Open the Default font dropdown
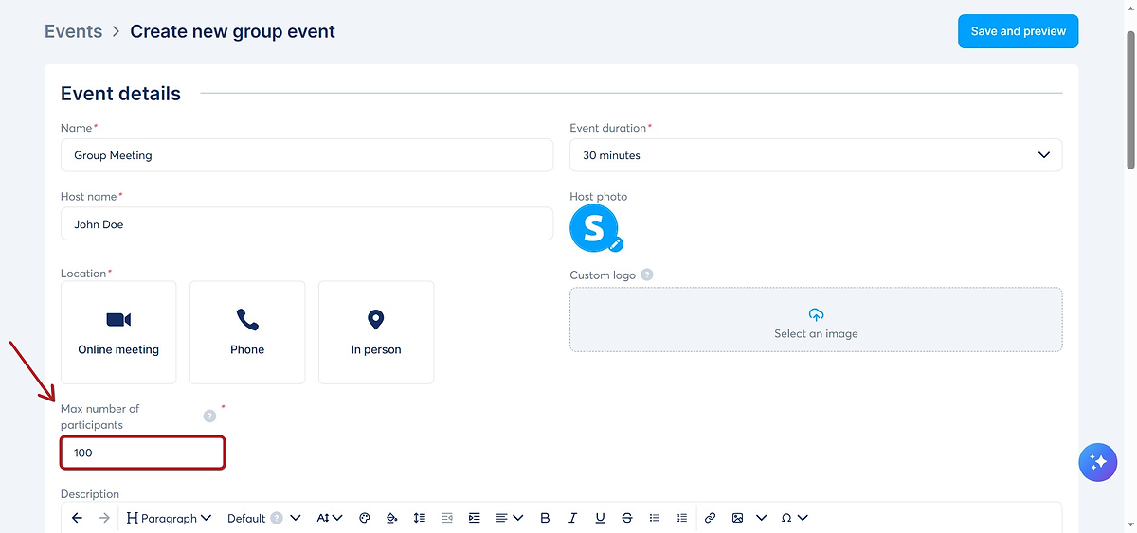This screenshot has height=533, width=1137. 264,518
